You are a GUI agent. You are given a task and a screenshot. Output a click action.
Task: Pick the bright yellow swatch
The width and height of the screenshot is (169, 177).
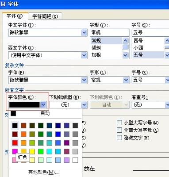32,151
